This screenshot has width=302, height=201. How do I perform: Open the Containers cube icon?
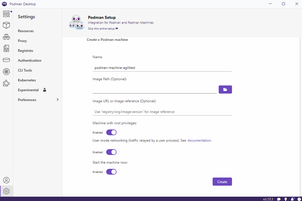click(6, 25)
